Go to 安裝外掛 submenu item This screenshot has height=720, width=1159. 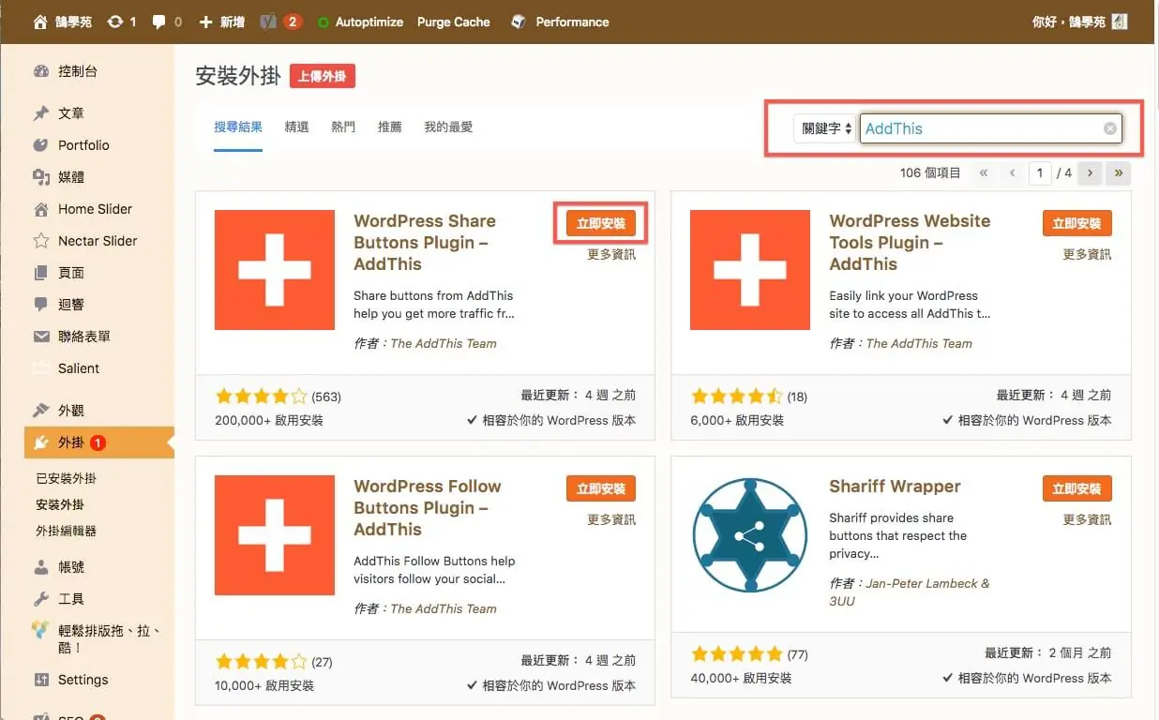60,504
